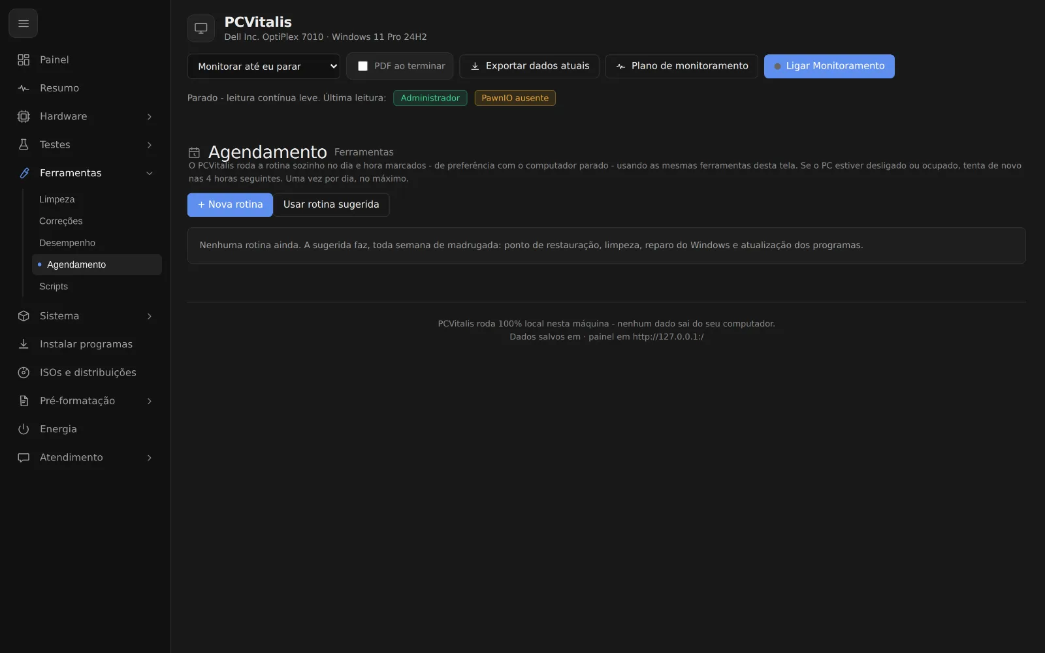
Task: Expand the Pré-formatação section chevron
Action: pyautogui.click(x=150, y=401)
